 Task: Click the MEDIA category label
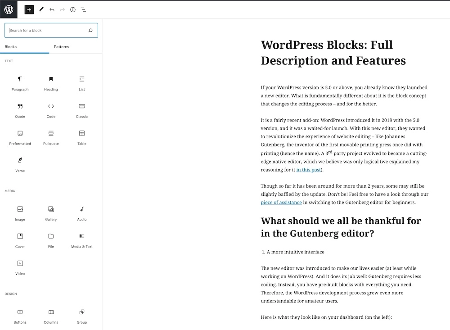(10, 191)
